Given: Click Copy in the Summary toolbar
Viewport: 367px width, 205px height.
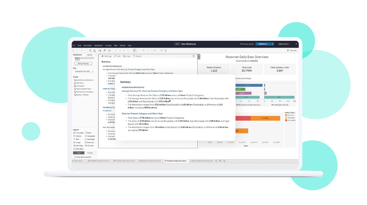Looking at the screenshot, I should coord(127,56).
